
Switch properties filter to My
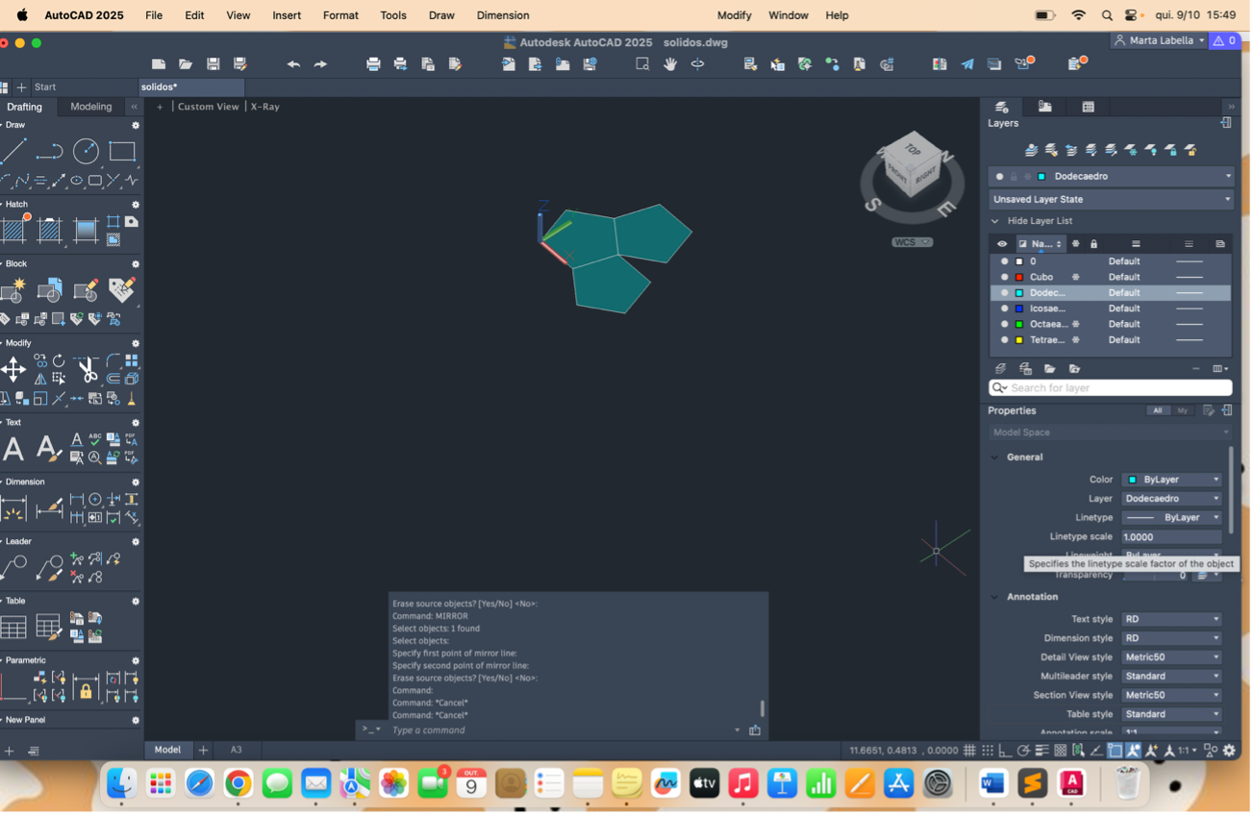pyautogui.click(x=1183, y=411)
